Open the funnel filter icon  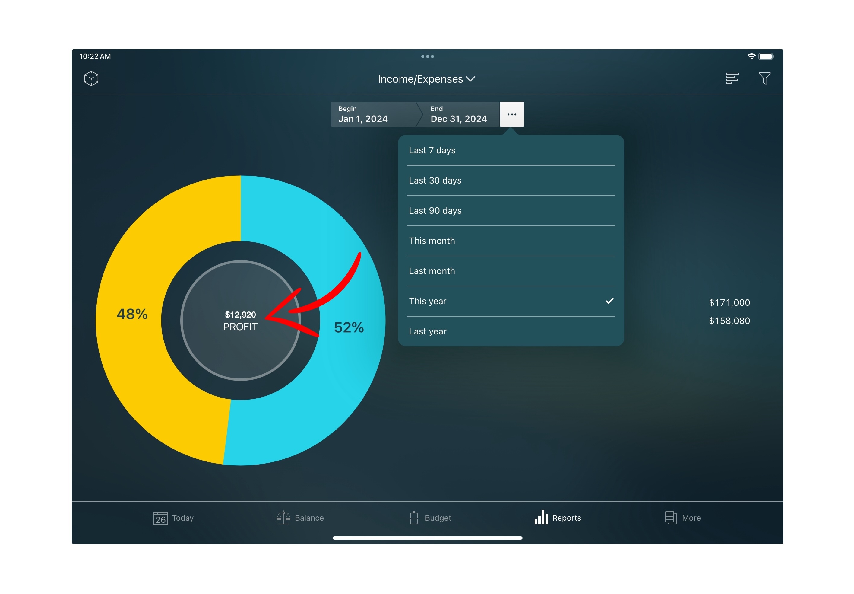tap(764, 78)
